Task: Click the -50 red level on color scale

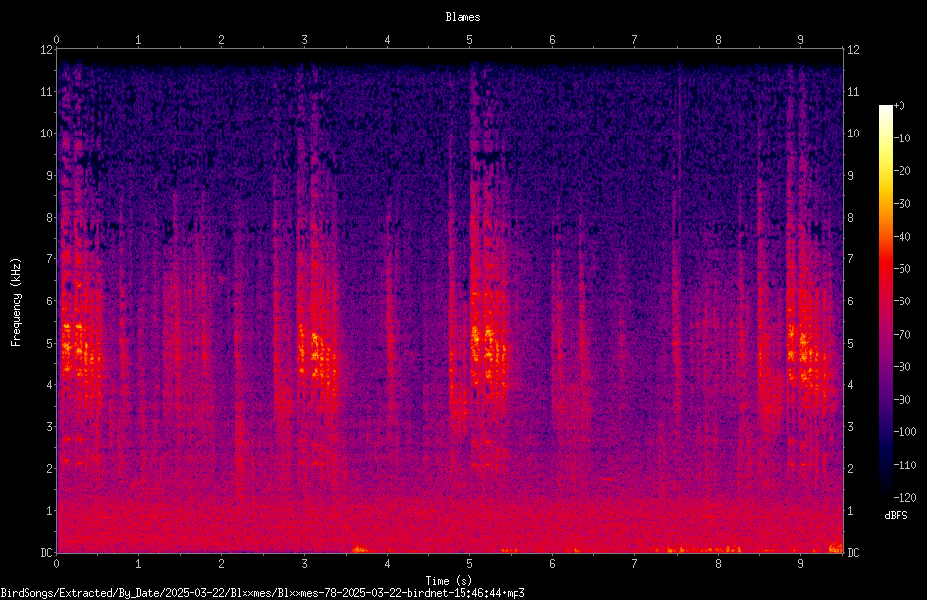Action: tap(901, 268)
